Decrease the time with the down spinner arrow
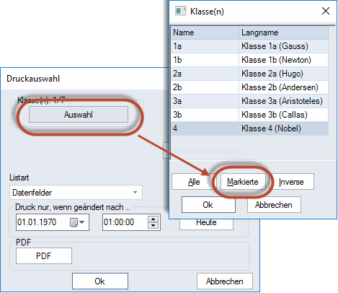 153,225
